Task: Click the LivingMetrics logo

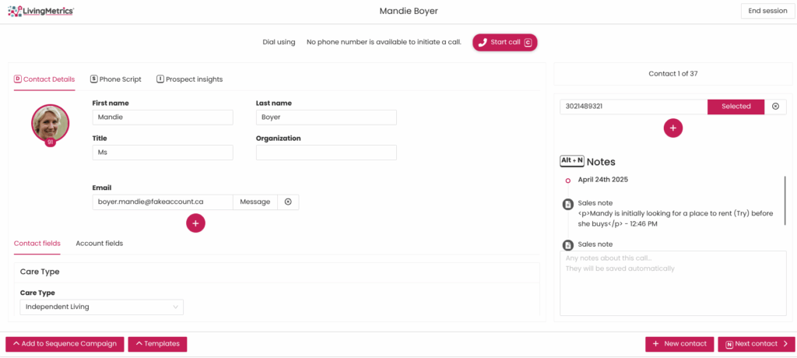Action: 42,11
